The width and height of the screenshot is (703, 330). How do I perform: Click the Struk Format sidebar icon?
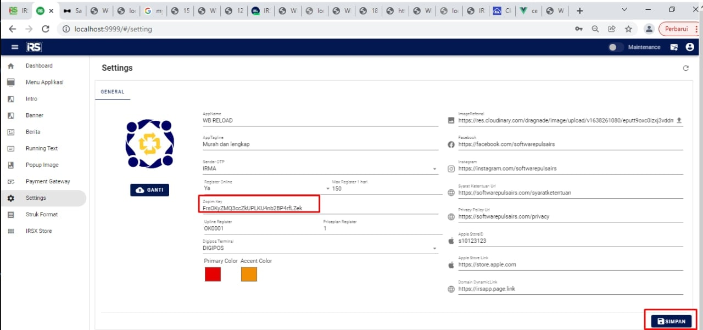(10, 215)
